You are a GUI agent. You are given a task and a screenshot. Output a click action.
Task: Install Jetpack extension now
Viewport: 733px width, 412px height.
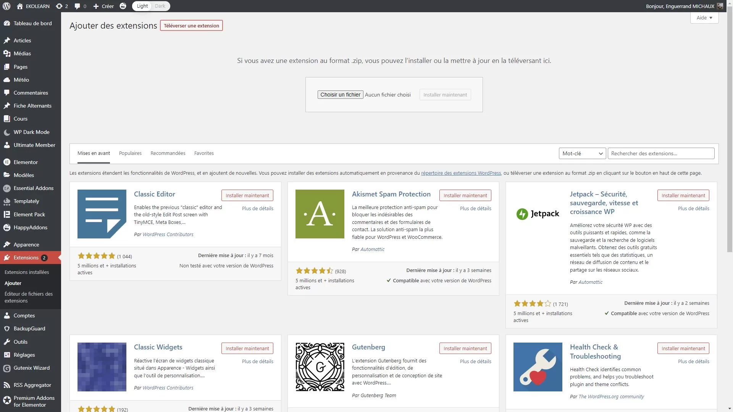point(683,195)
